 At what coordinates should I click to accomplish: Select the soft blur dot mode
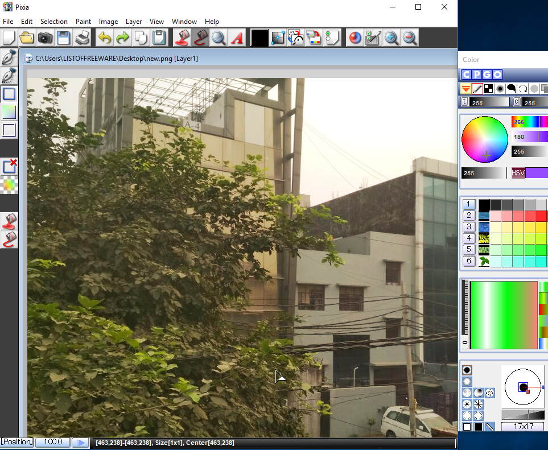(x=500, y=89)
